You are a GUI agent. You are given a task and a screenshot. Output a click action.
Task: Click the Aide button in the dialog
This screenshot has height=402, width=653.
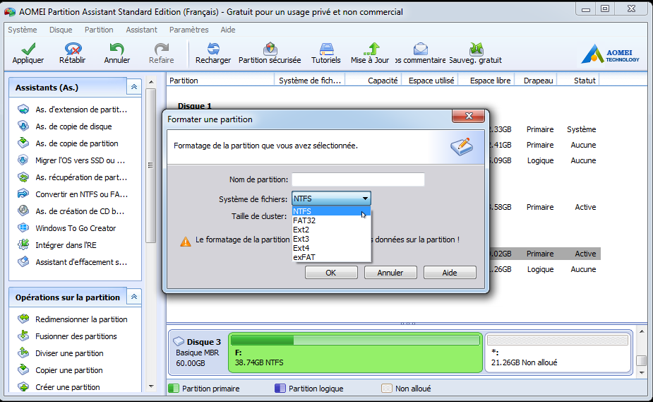(x=450, y=273)
